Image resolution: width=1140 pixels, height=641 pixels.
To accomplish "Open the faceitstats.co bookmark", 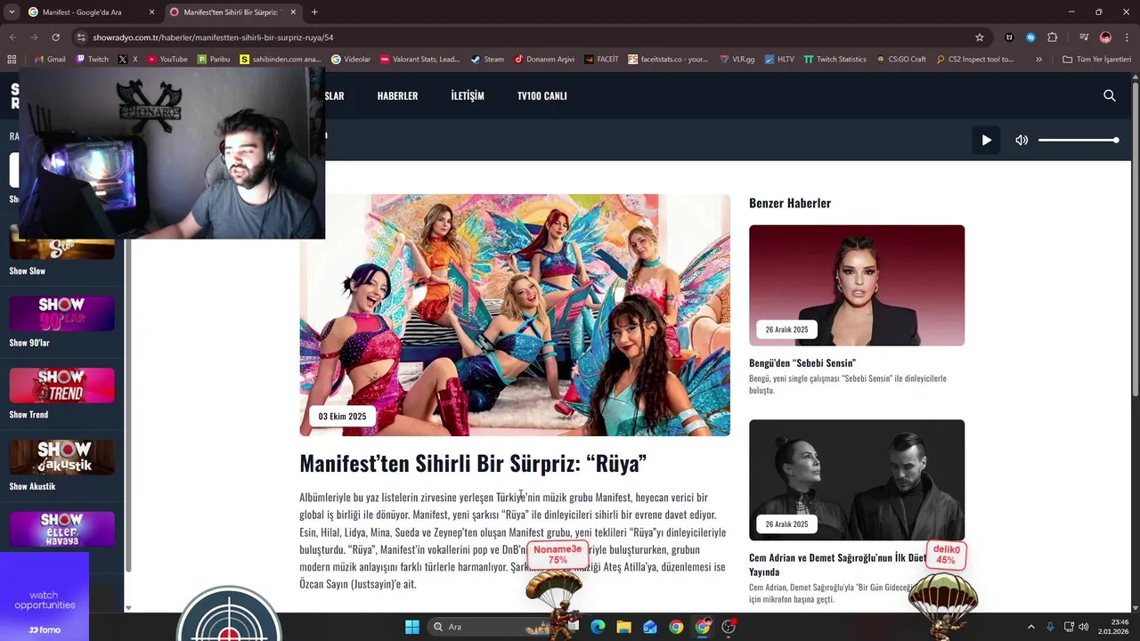I will point(669,60).
